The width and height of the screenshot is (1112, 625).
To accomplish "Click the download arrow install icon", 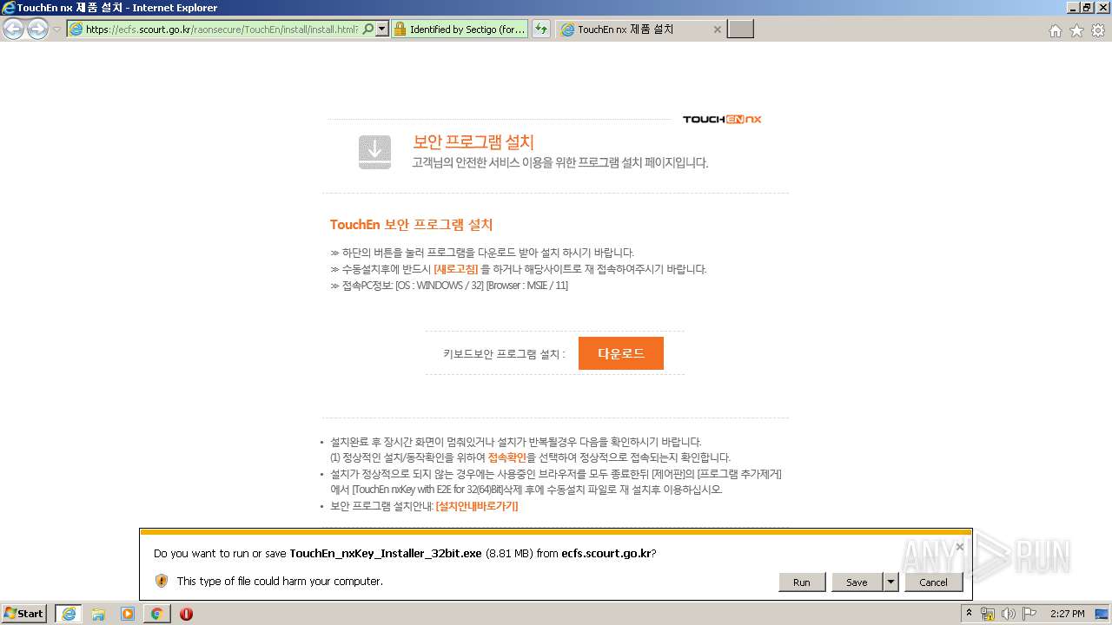I will coord(374,152).
